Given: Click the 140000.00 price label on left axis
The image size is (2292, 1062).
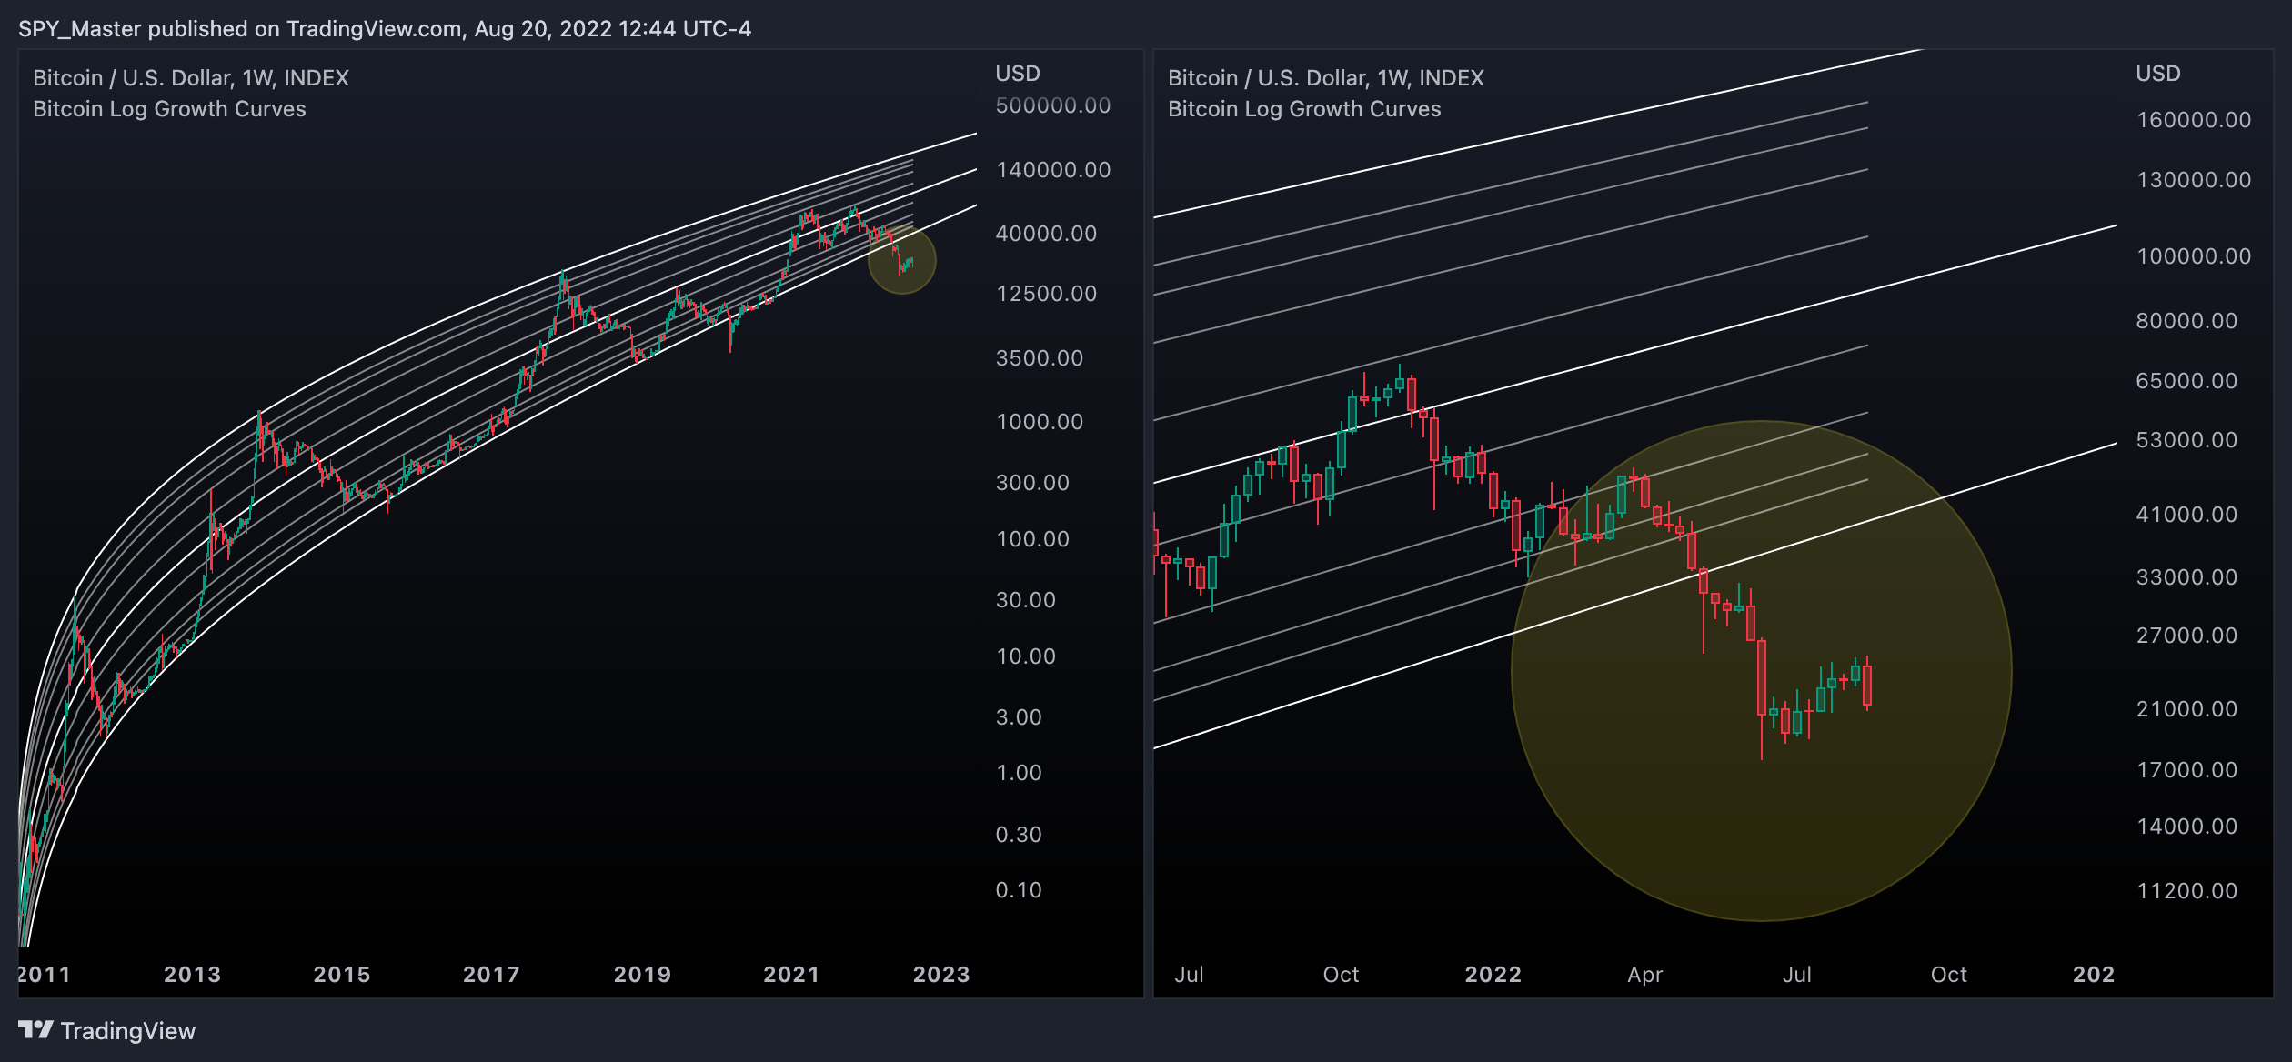Looking at the screenshot, I should click(1053, 170).
